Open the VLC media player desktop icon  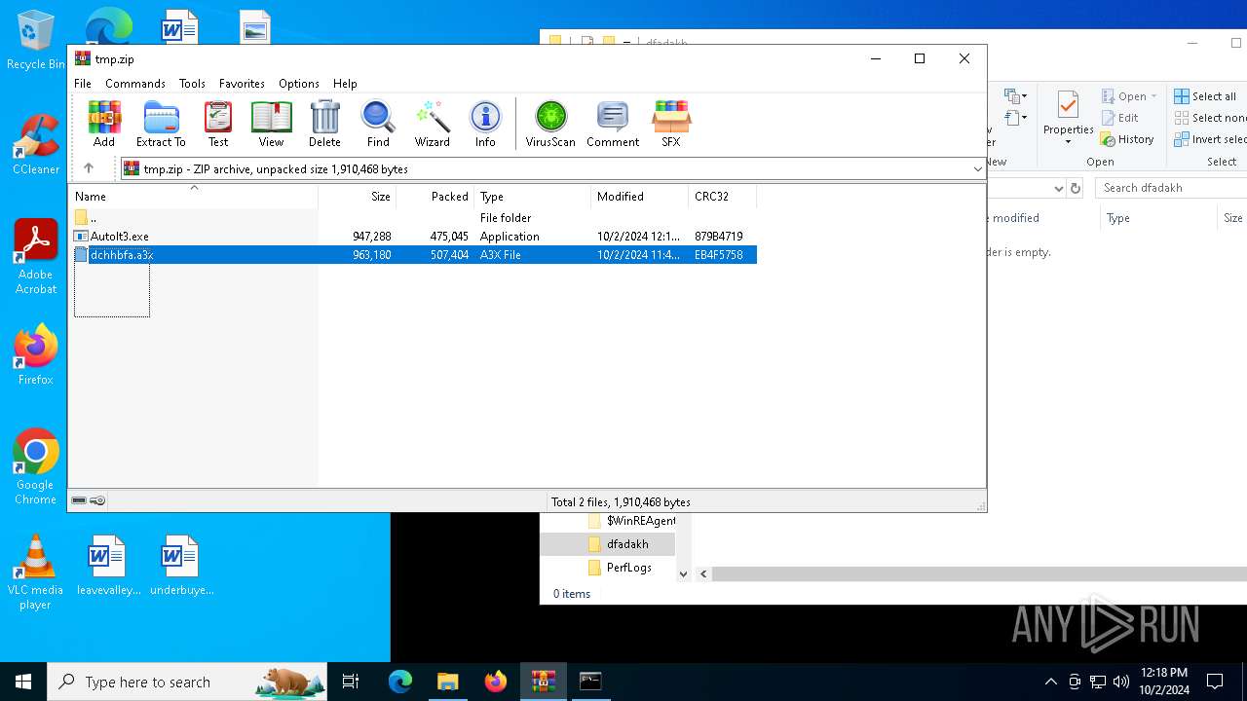click(x=36, y=572)
